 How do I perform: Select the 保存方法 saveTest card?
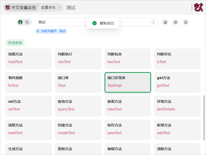128,130
